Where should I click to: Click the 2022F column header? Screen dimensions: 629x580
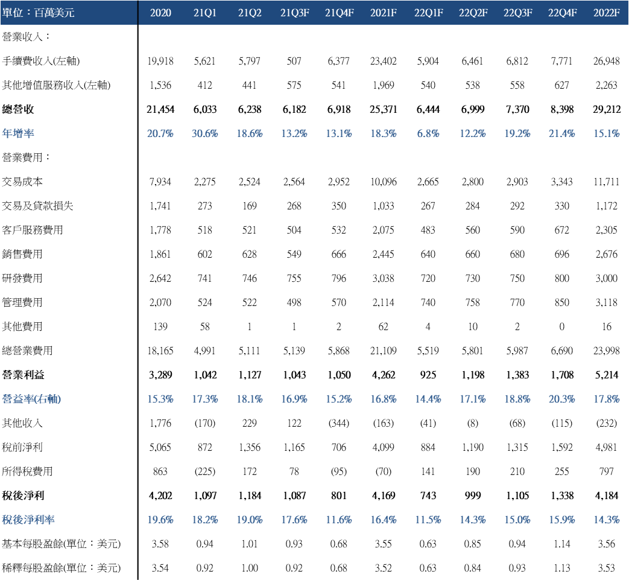click(x=606, y=13)
